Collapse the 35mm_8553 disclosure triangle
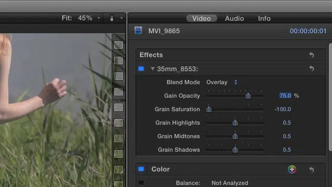Screen dimensions: 332x187 pyautogui.click(x=153, y=69)
